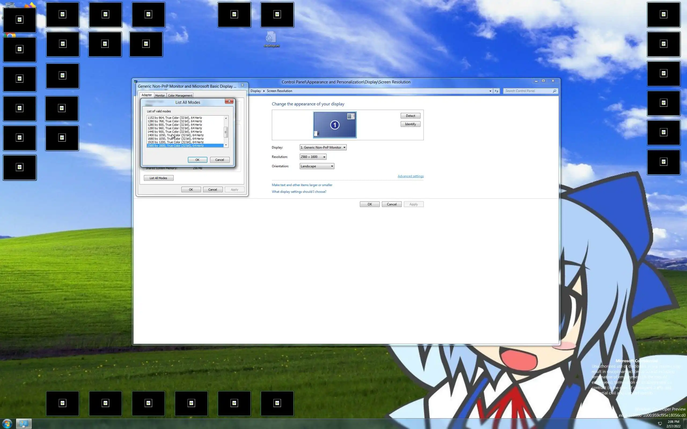Click the Search Control Panel magnifier icon
Viewport: 687px width, 429px height.
pyautogui.click(x=554, y=91)
